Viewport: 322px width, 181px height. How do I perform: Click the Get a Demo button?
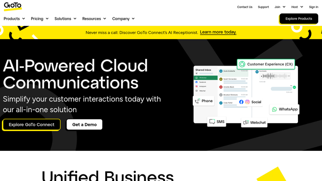coord(84,124)
